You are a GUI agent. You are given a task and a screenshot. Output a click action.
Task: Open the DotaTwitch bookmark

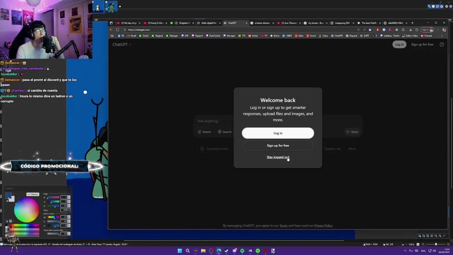(213, 36)
